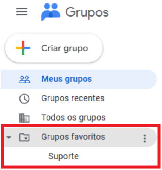Click the colorful plus icon
The width and height of the screenshot is (162, 170).
tap(23, 48)
